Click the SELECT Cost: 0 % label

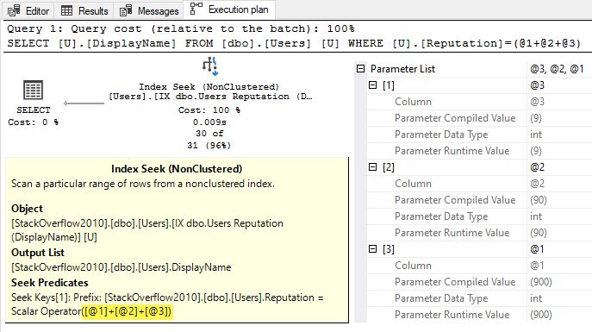coord(34,122)
